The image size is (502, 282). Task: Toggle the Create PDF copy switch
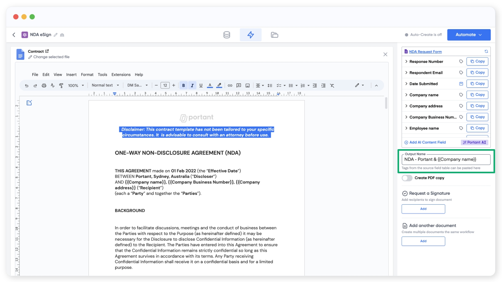pyautogui.click(x=407, y=178)
